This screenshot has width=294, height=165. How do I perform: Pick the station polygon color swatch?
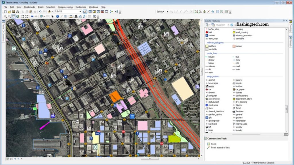234,46
